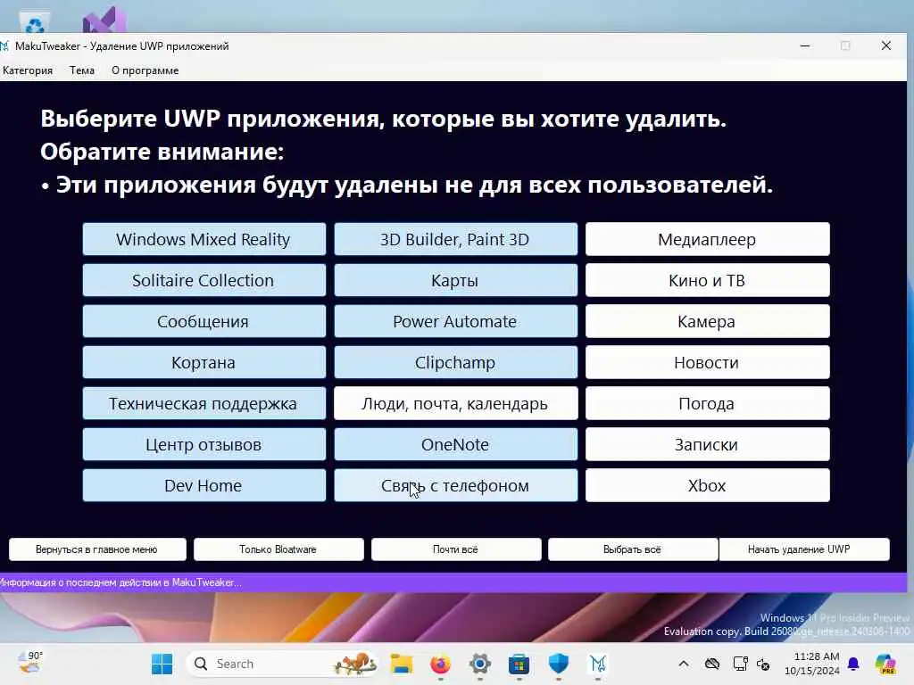914x685 pixels.
Task: Click the taskbar Search box
Action: 282,664
